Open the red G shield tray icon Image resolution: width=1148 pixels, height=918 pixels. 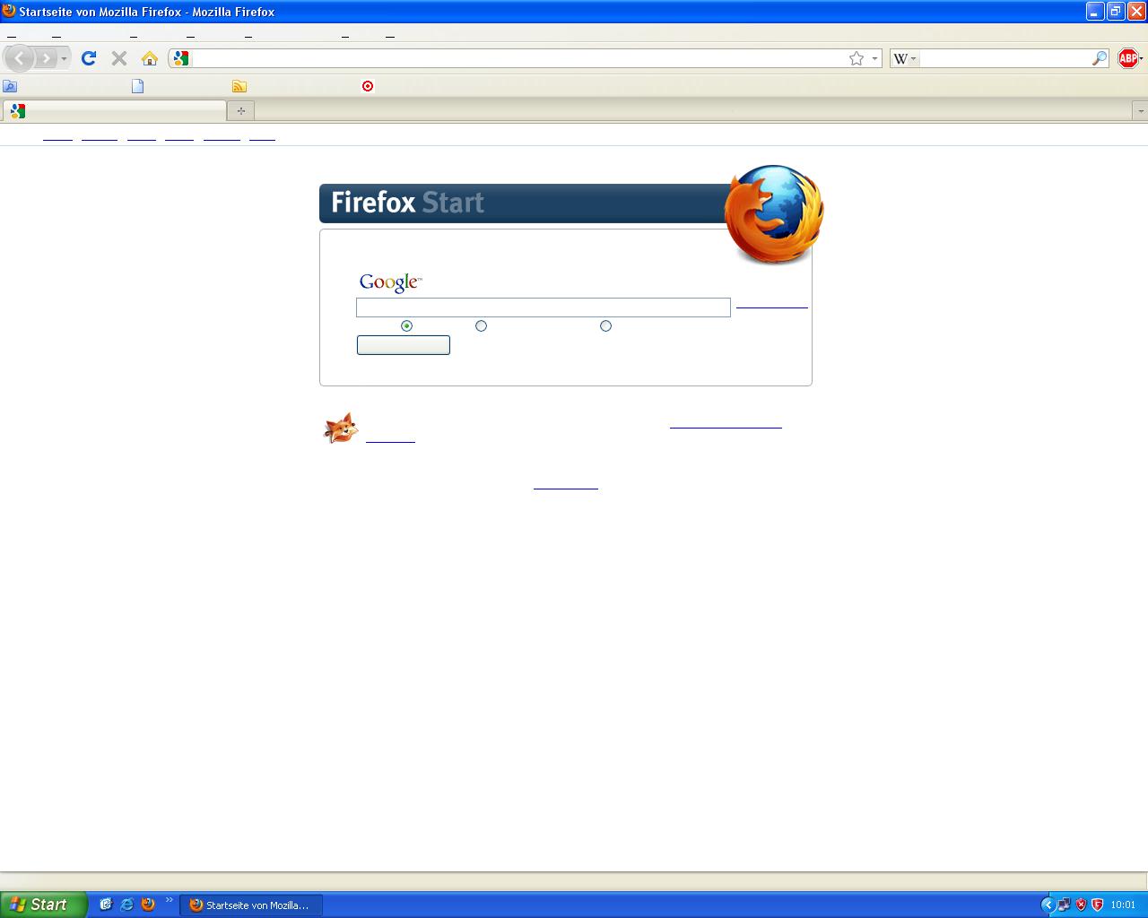pos(1097,905)
